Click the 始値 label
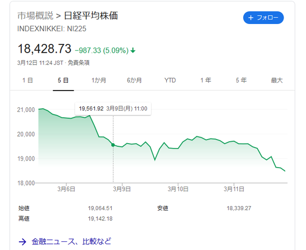Screen dimensions: 306x250 click(x=24, y=208)
